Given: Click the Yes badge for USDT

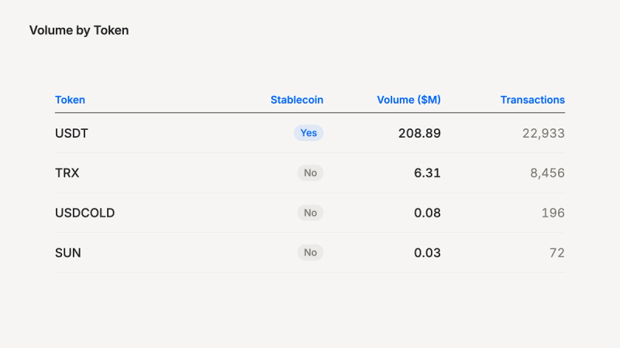Looking at the screenshot, I should pos(308,133).
